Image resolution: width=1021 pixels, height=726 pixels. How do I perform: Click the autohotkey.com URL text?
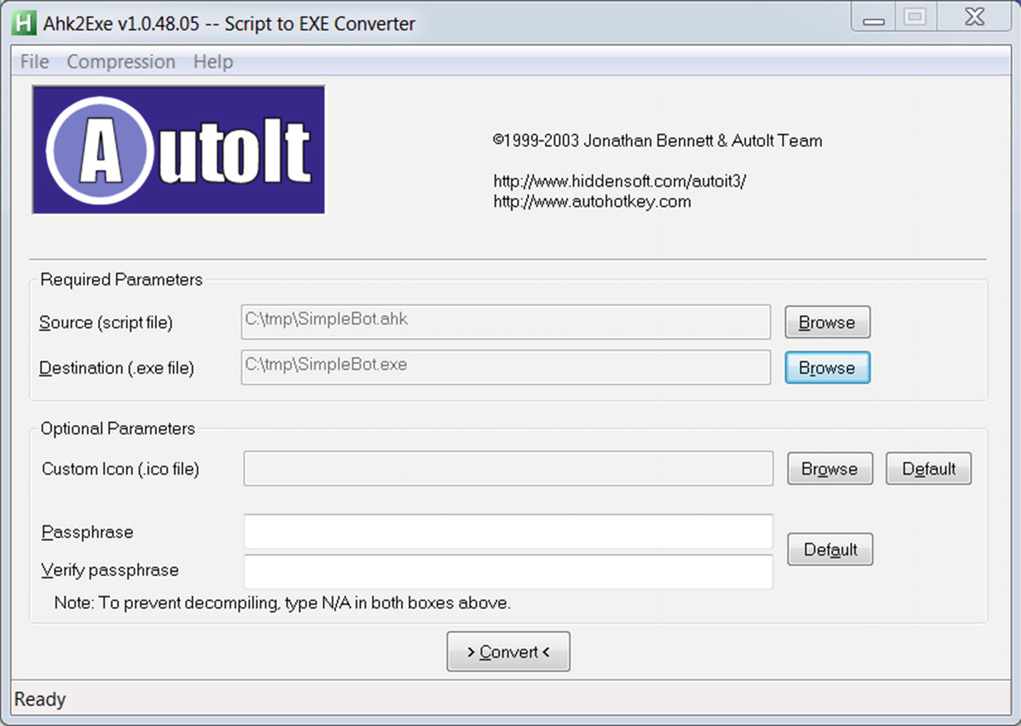pyautogui.click(x=592, y=202)
